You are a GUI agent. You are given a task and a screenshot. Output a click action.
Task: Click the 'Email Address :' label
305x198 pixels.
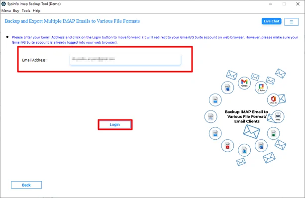(x=35, y=60)
